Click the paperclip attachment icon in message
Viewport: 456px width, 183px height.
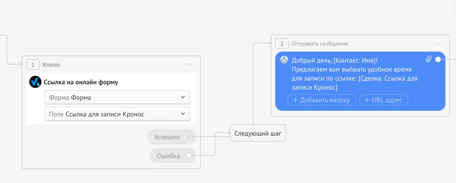tap(429, 59)
